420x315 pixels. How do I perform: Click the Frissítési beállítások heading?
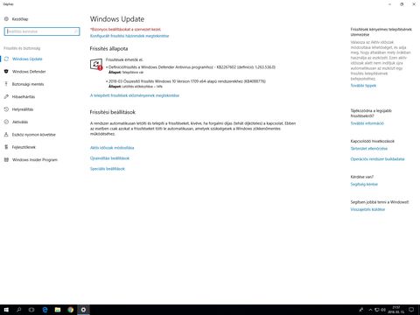[113, 112]
